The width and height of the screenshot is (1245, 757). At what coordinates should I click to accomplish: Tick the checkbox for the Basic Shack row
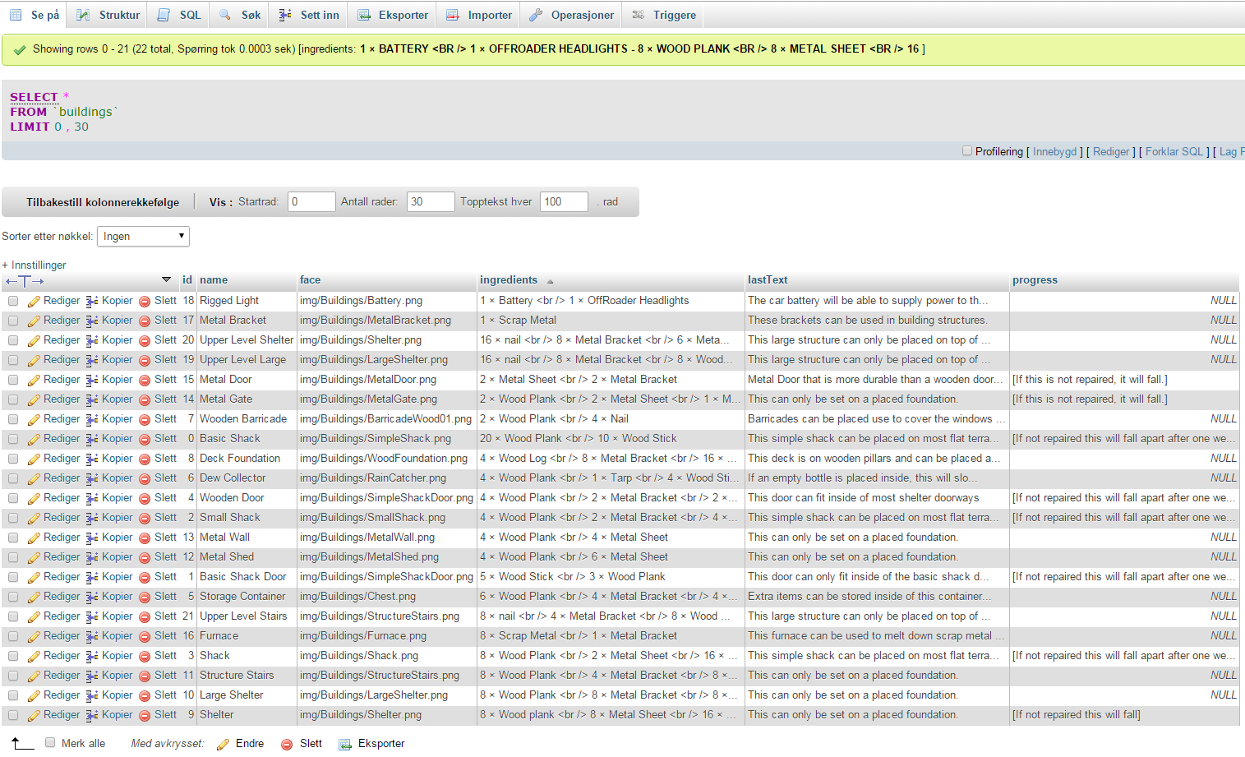[13, 439]
